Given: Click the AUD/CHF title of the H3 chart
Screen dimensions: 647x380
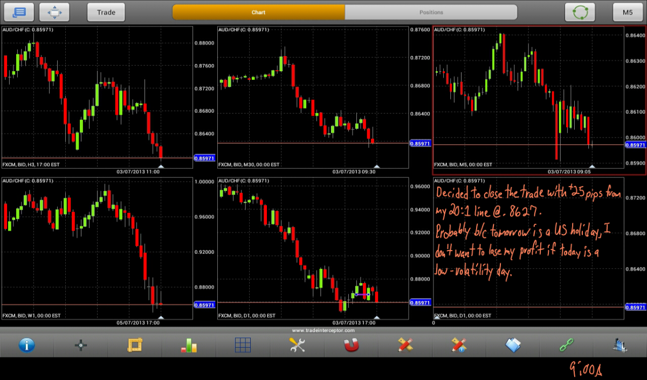Looking at the screenshot, I should [x=28, y=30].
